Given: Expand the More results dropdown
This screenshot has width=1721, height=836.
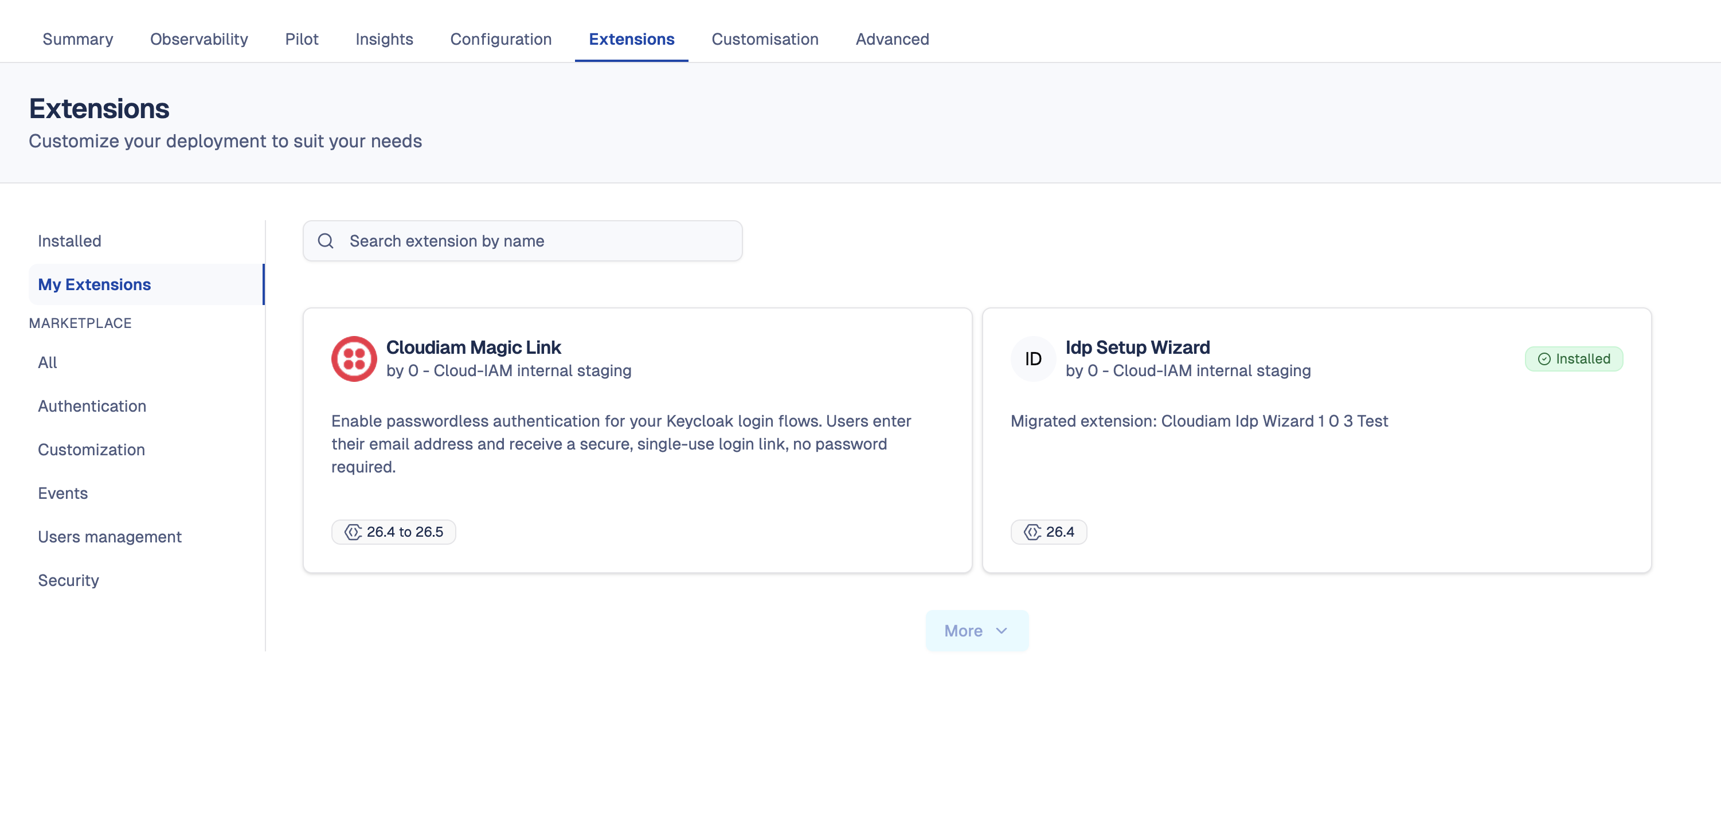Looking at the screenshot, I should [976, 630].
